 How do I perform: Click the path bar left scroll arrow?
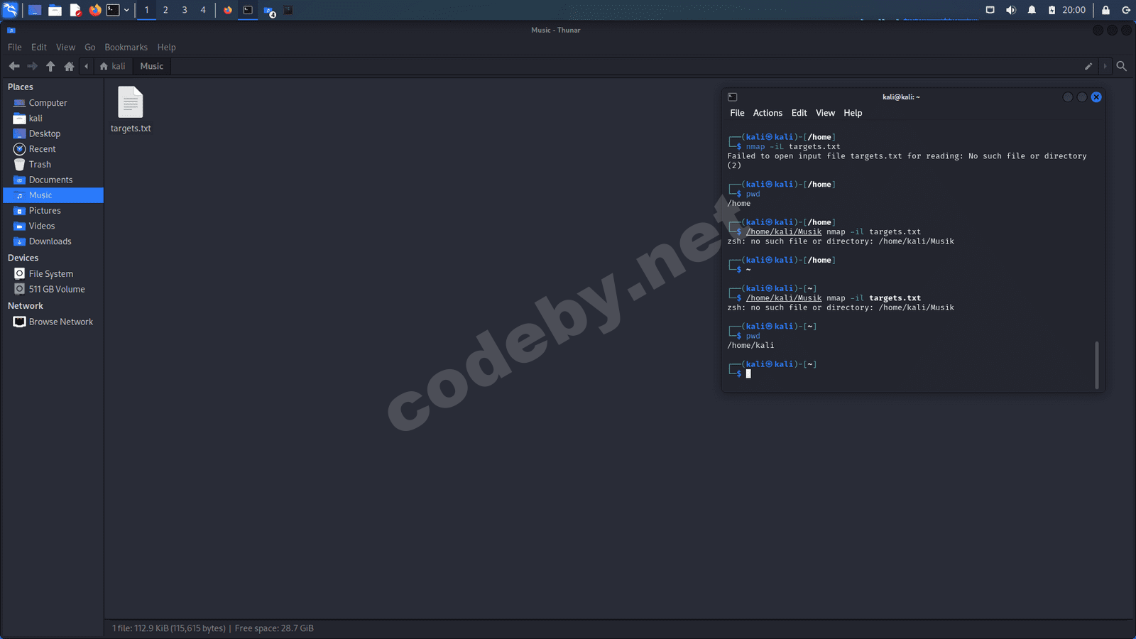coord(87,66)
